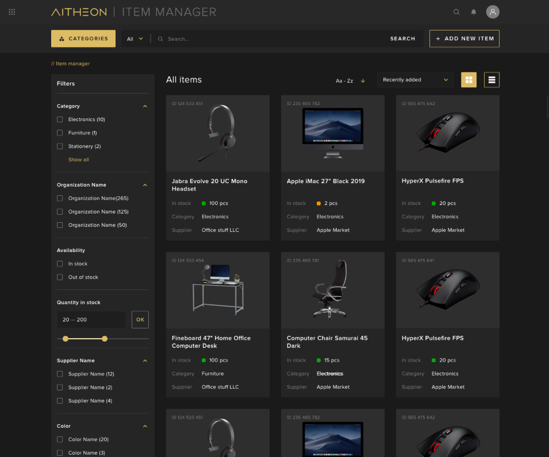The image size is (549, 457).
Task: Click Computer Chair Samurai 45 Dark title
Action: (x=327, y=342)
